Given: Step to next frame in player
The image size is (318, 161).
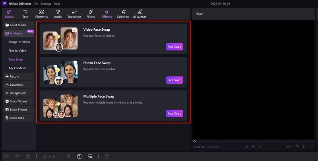Looking at the screenshot, I should 260,147.
